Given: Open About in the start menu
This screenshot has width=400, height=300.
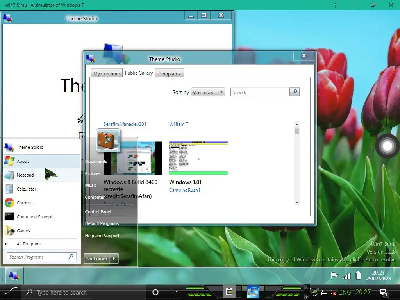Looking at the screenshot, I should [x=42, y=161].
